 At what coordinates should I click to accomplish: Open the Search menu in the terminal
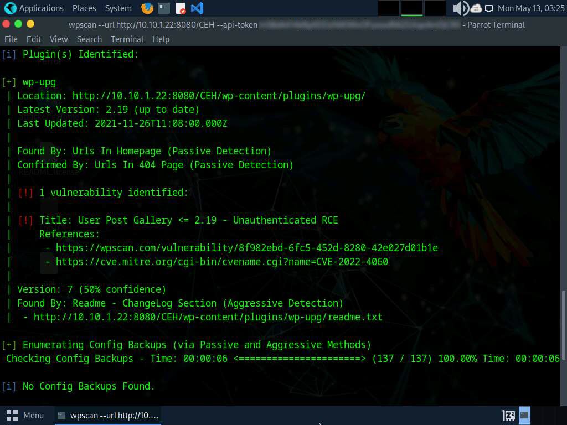tap(89, 39)
